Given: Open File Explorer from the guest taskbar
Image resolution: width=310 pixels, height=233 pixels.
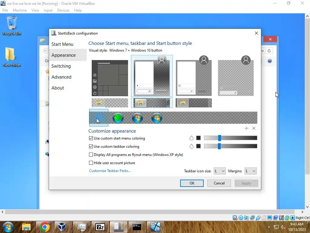Looking at the screenshot, I should tap(26, 227).
